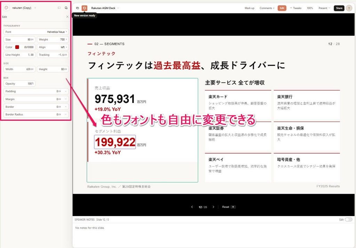Toggle the sidebar layout icon in the left panel header
The image size is (356, 248).
59,8
